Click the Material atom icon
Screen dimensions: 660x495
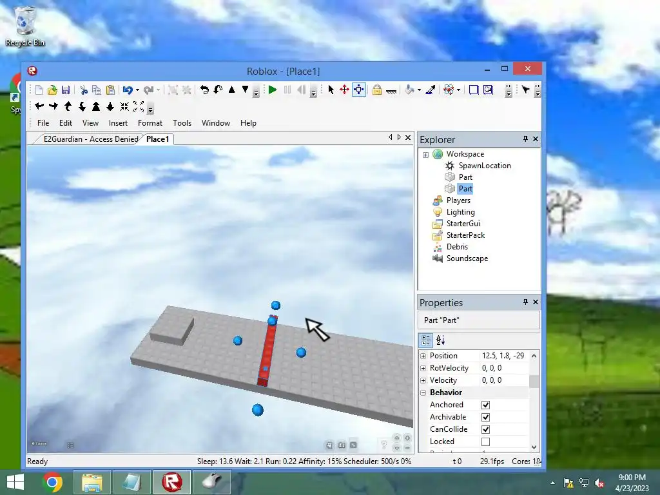pyautogui.click(x=449, y=90)
